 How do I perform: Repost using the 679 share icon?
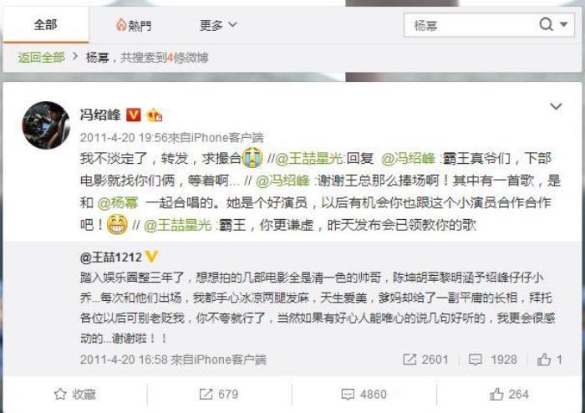tap(219, 395)
